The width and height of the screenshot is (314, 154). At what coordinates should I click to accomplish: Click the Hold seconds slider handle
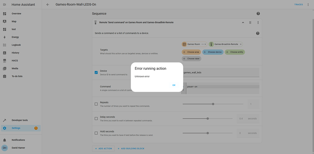point(208,133)
